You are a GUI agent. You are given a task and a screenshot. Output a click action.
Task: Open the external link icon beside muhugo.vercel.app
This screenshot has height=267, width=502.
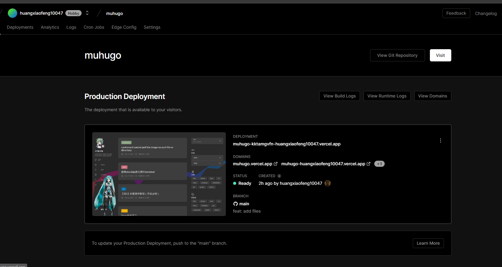(276, 164)
